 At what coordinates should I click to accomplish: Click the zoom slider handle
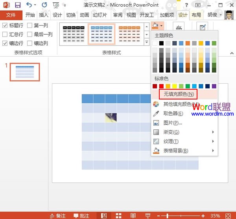pyautogui.click(x=167, y=216)
